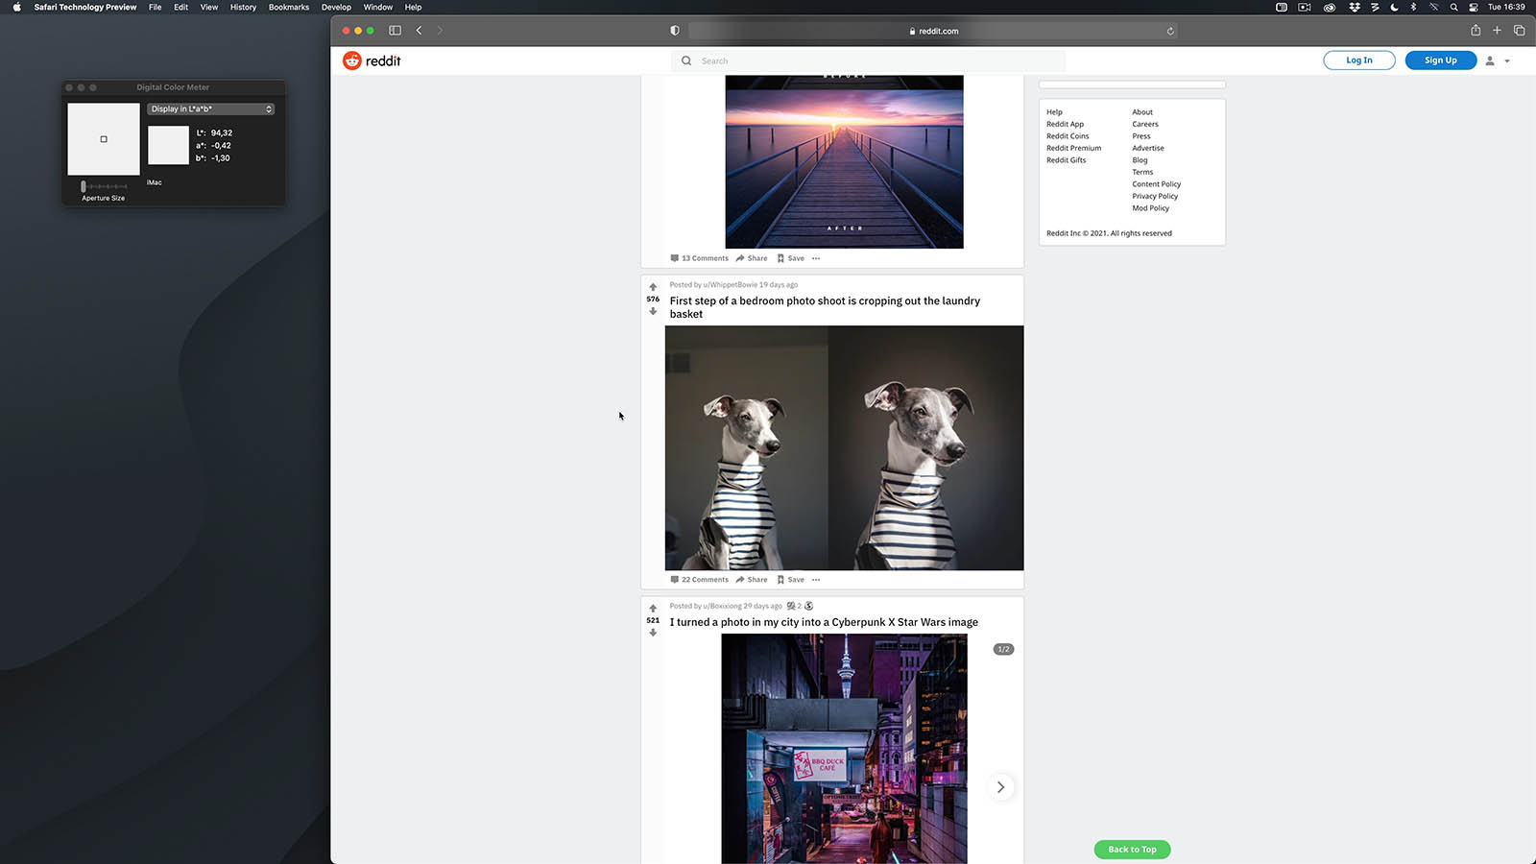Open the View menu

(x=208, y=7)
